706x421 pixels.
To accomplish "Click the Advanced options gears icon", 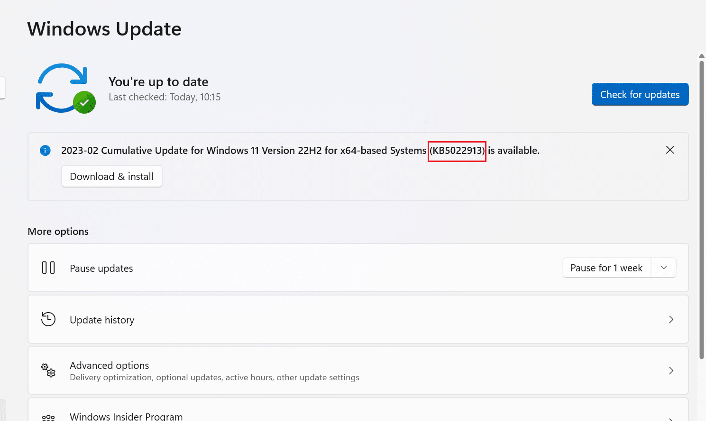I will point(48,370).
